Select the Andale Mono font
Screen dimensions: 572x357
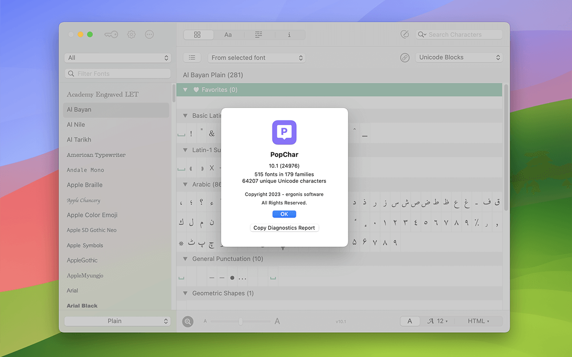click(x=116, y=170)
